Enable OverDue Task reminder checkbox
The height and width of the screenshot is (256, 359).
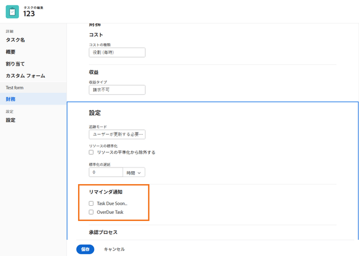[91, 212]
